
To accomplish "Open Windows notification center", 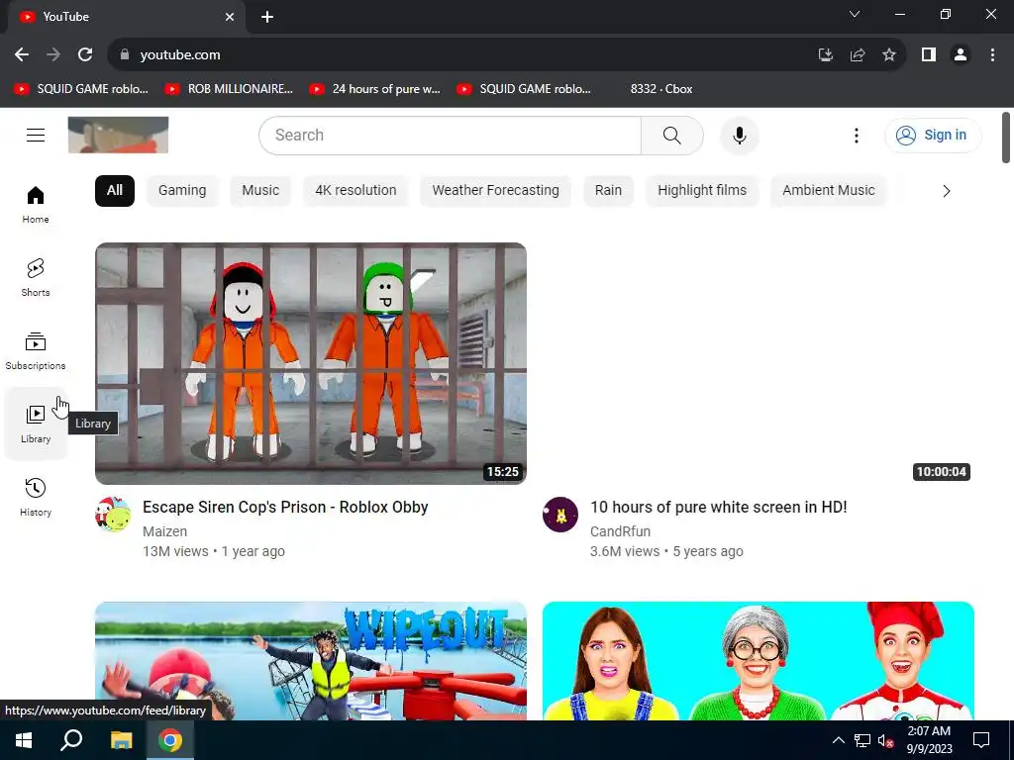I will pos(981,740).
